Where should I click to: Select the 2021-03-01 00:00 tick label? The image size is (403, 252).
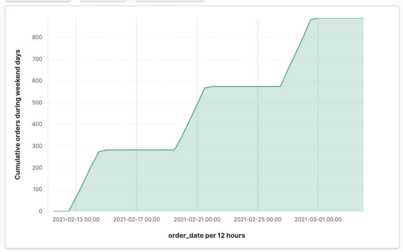click(x=318, y=219)
